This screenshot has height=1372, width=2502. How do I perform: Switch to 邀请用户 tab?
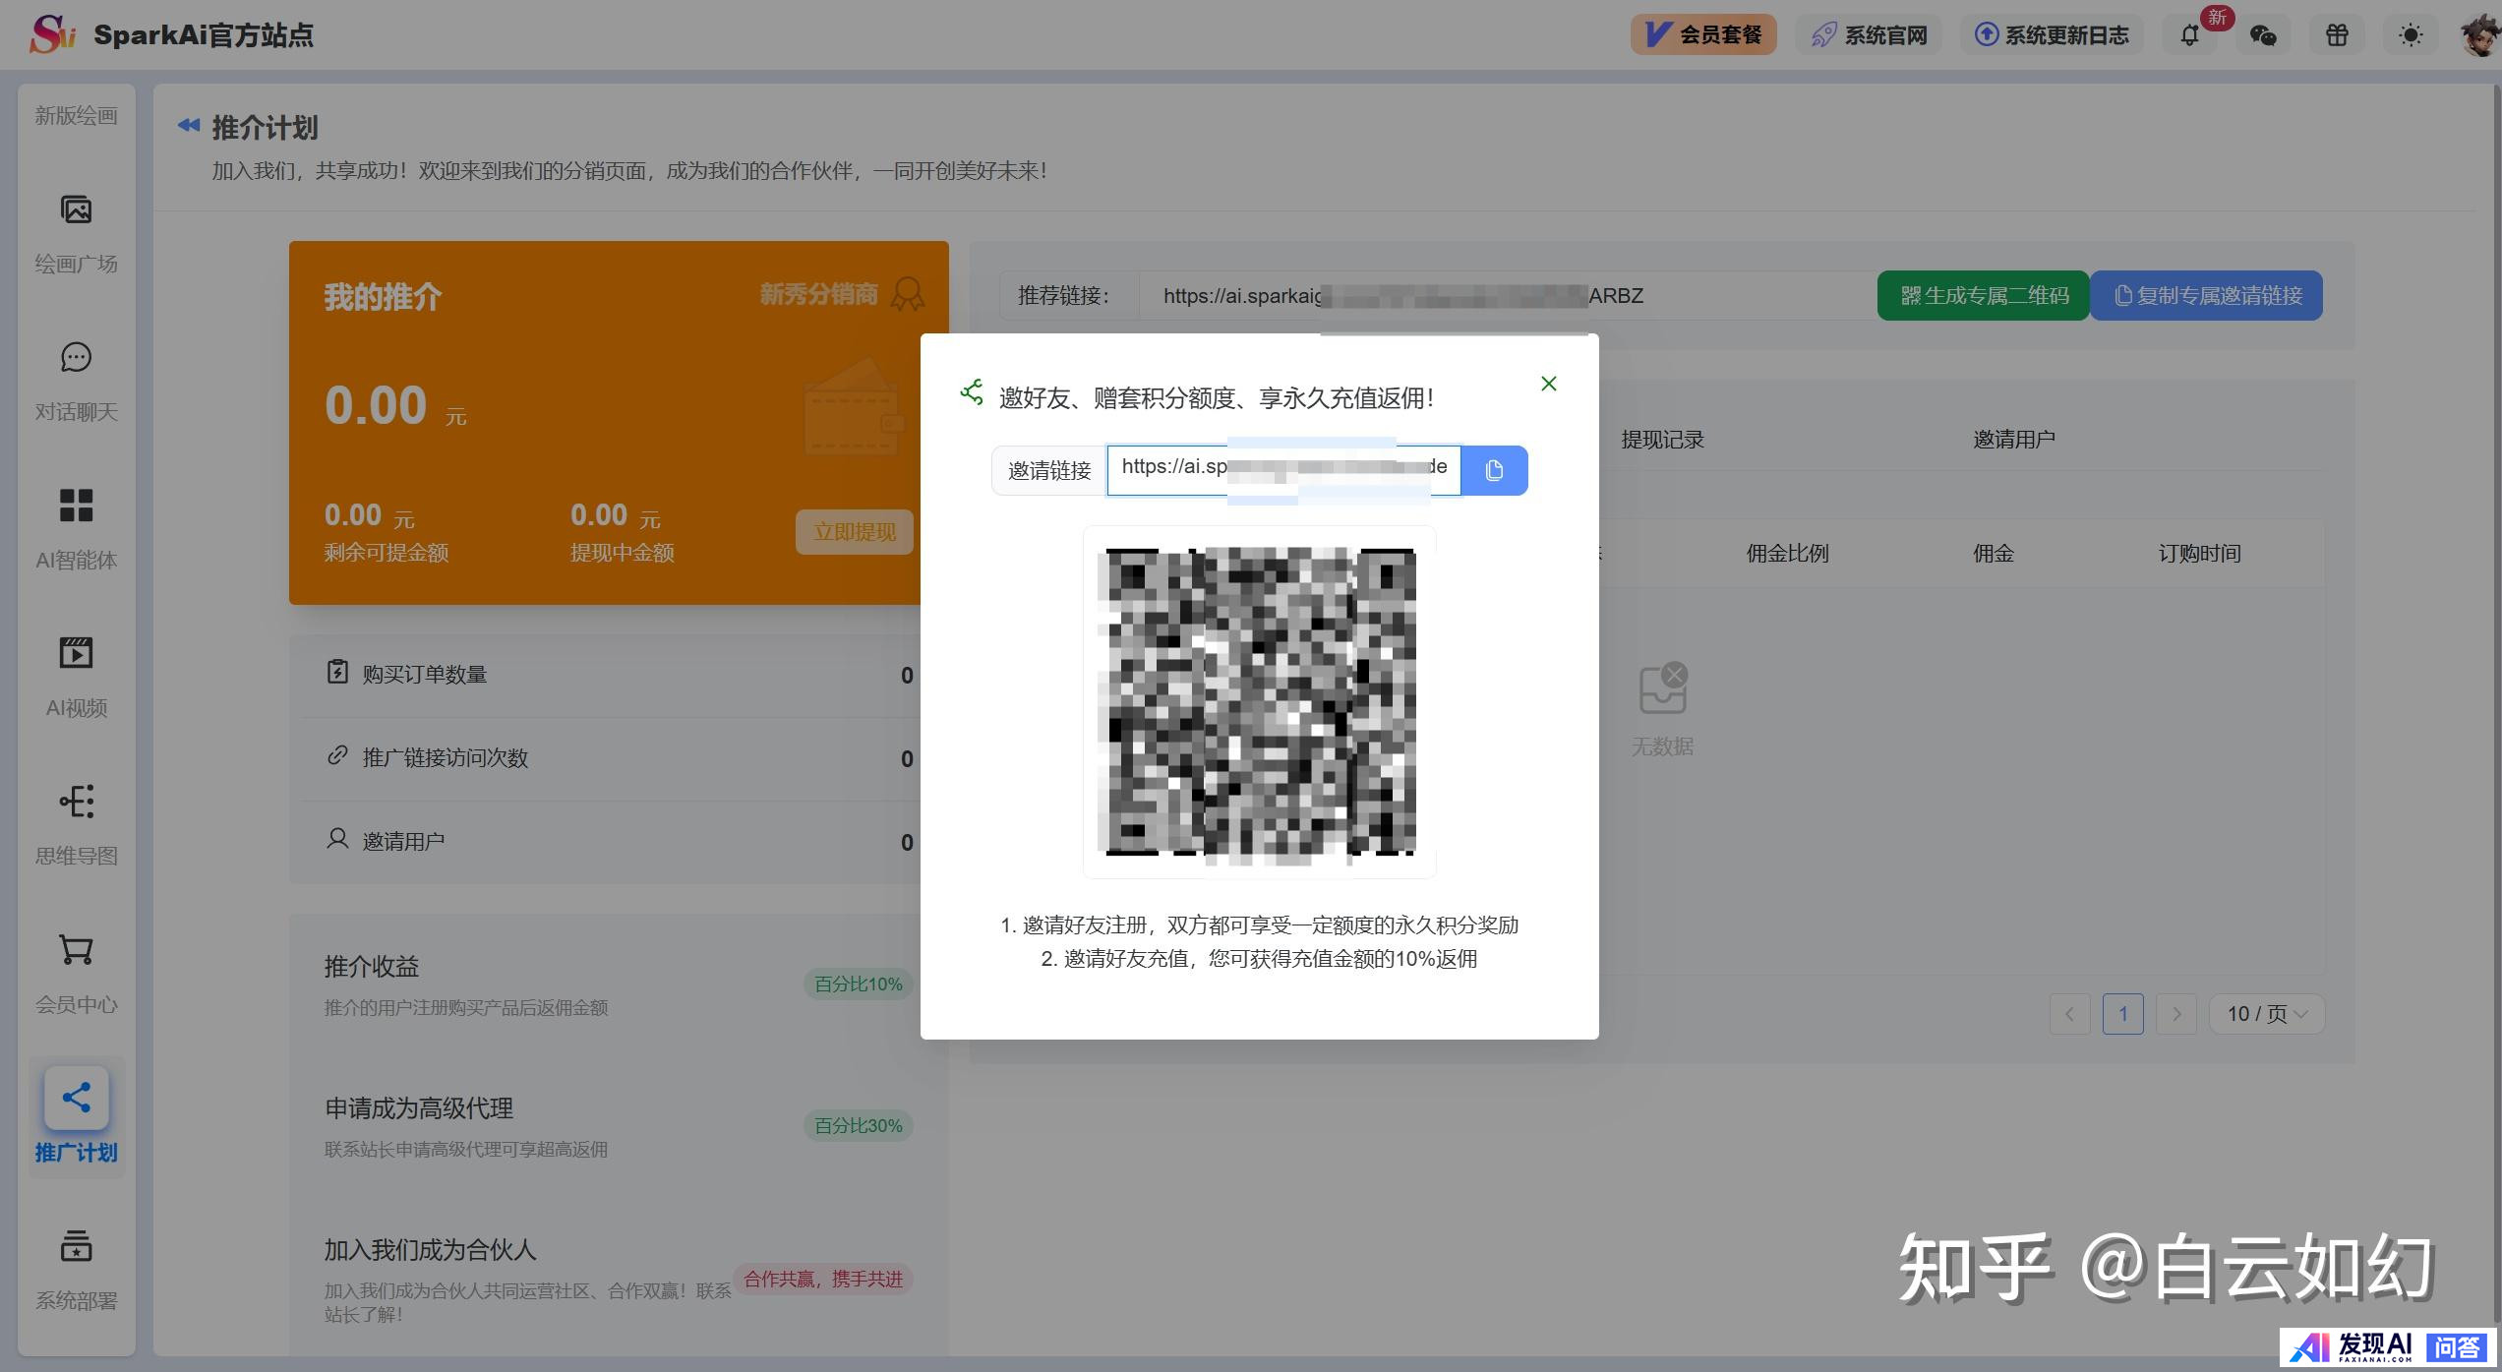[2014, 440]
